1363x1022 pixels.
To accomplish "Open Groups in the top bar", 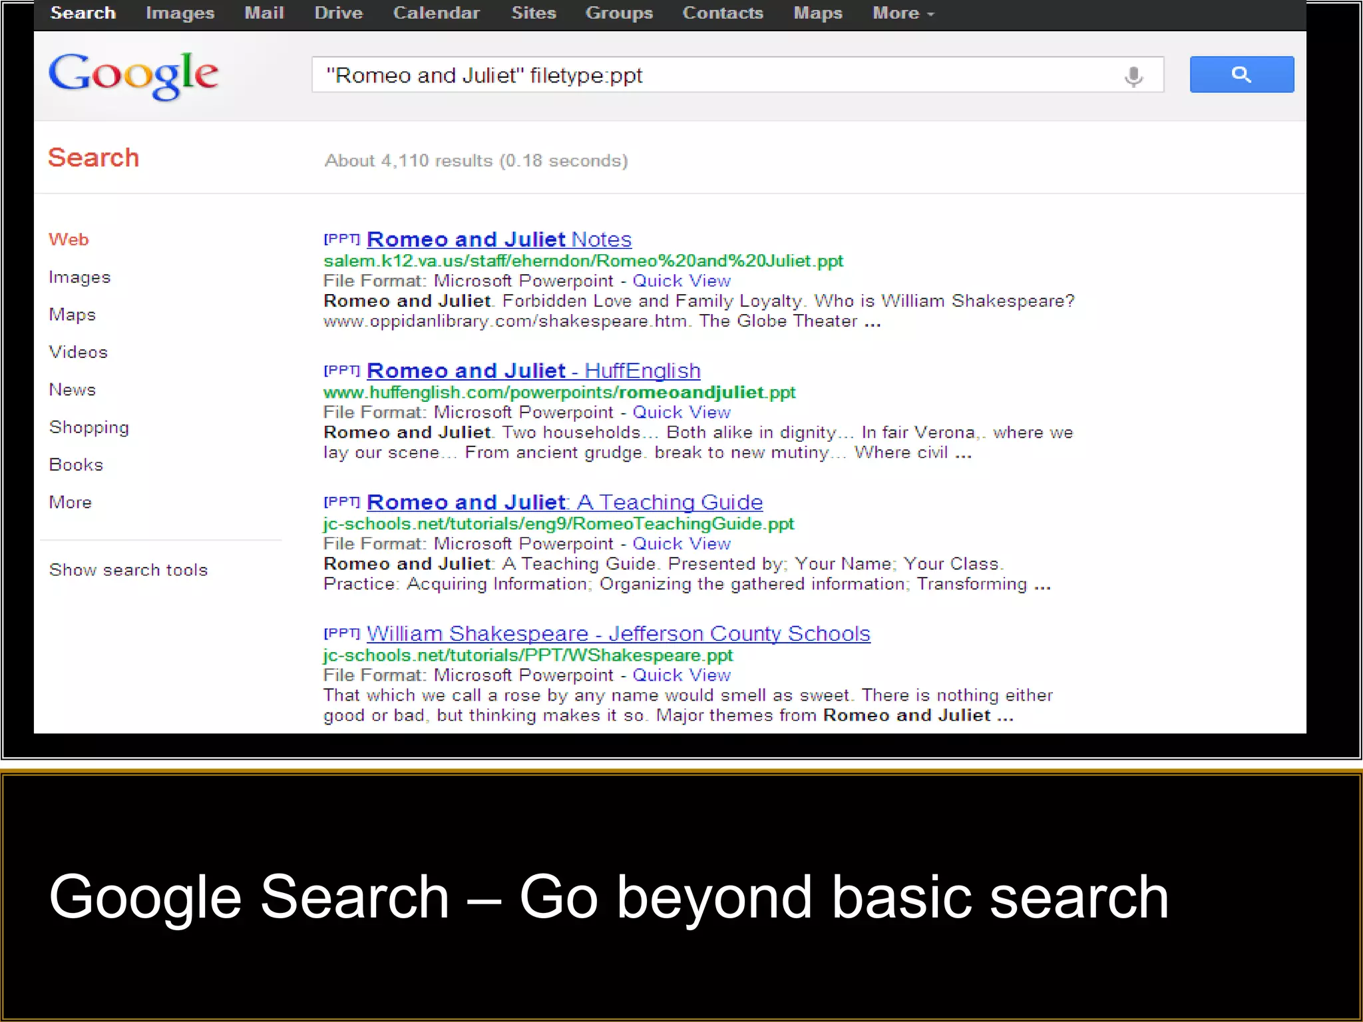I will click(x=619, y=13).
